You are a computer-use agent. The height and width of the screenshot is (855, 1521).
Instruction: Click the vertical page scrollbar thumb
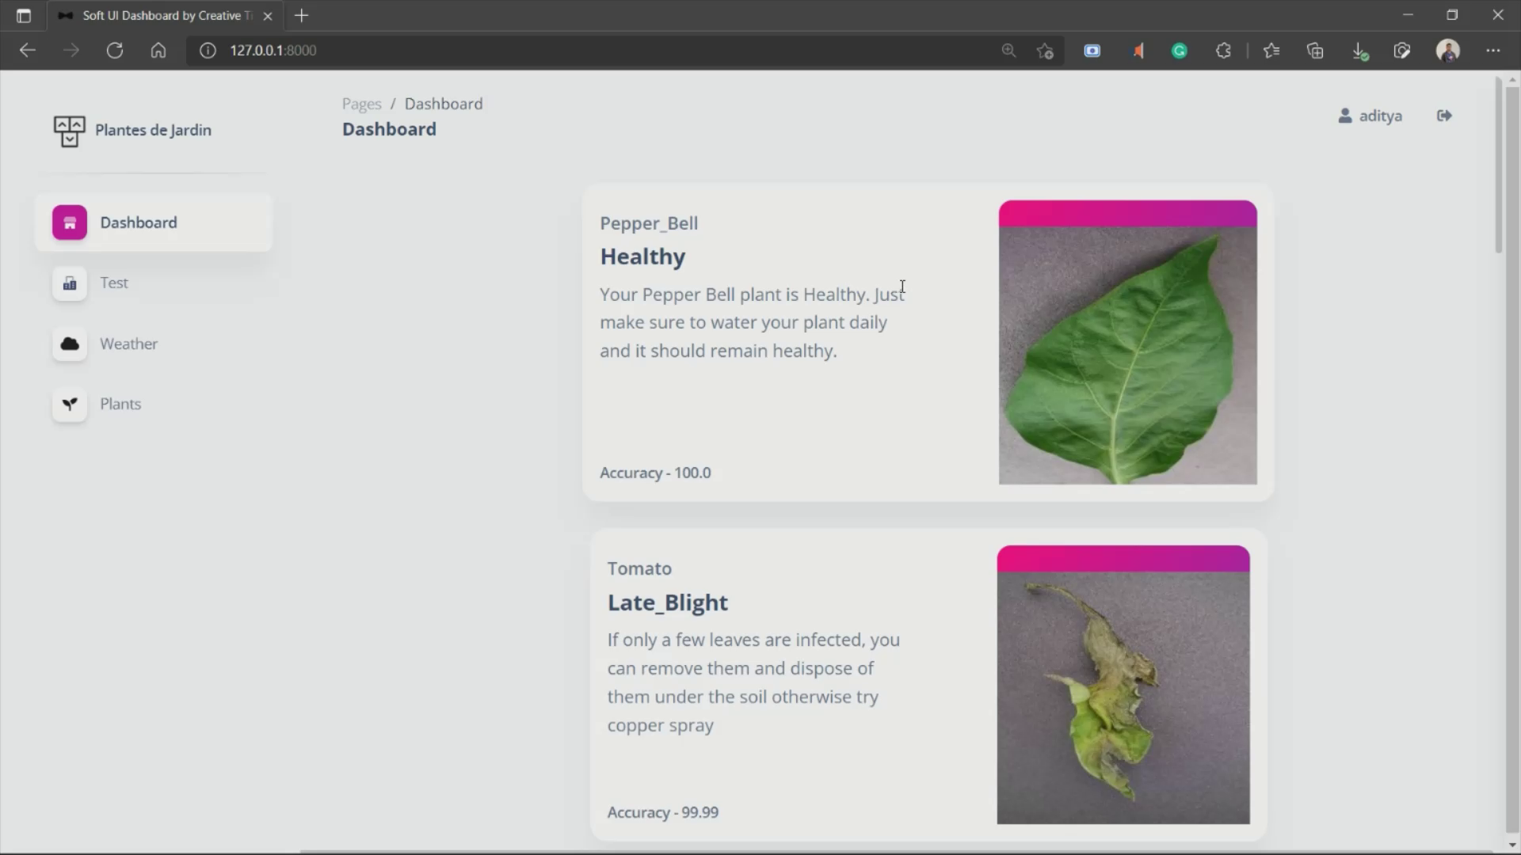(x=1498, y=166)
